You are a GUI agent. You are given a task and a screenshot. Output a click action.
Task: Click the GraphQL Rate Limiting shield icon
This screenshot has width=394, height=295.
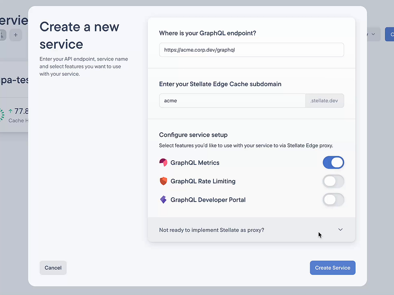click(x=164, y=181)
